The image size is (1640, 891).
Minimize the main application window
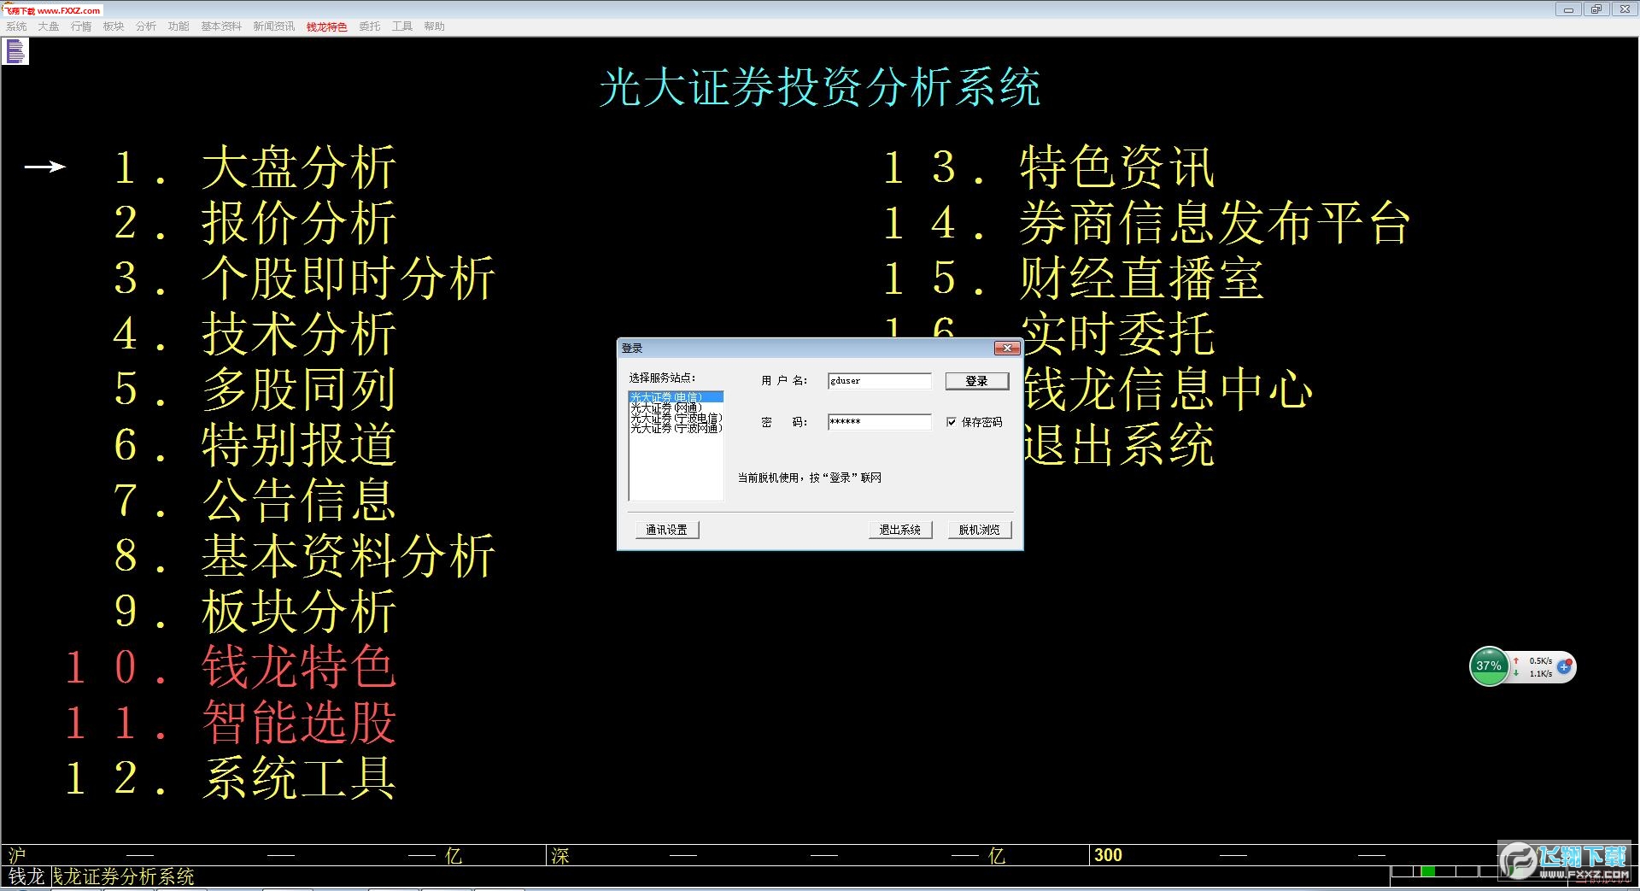point(1567,9)
